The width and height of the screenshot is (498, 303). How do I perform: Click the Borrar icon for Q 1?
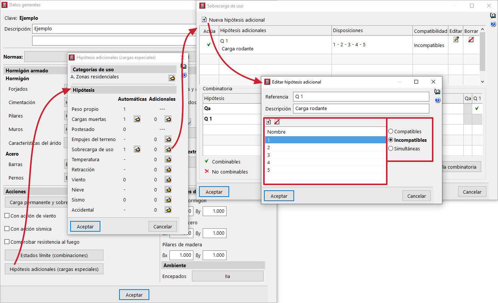[x=471, y=40]
